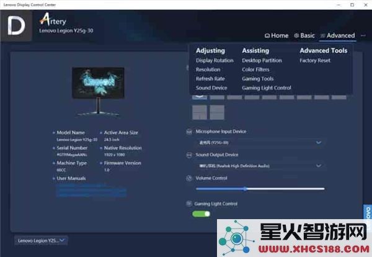Choose Refresh Rate in the Adjusting menu
This screenshot has width=372, height=257.
pos(210,79)
